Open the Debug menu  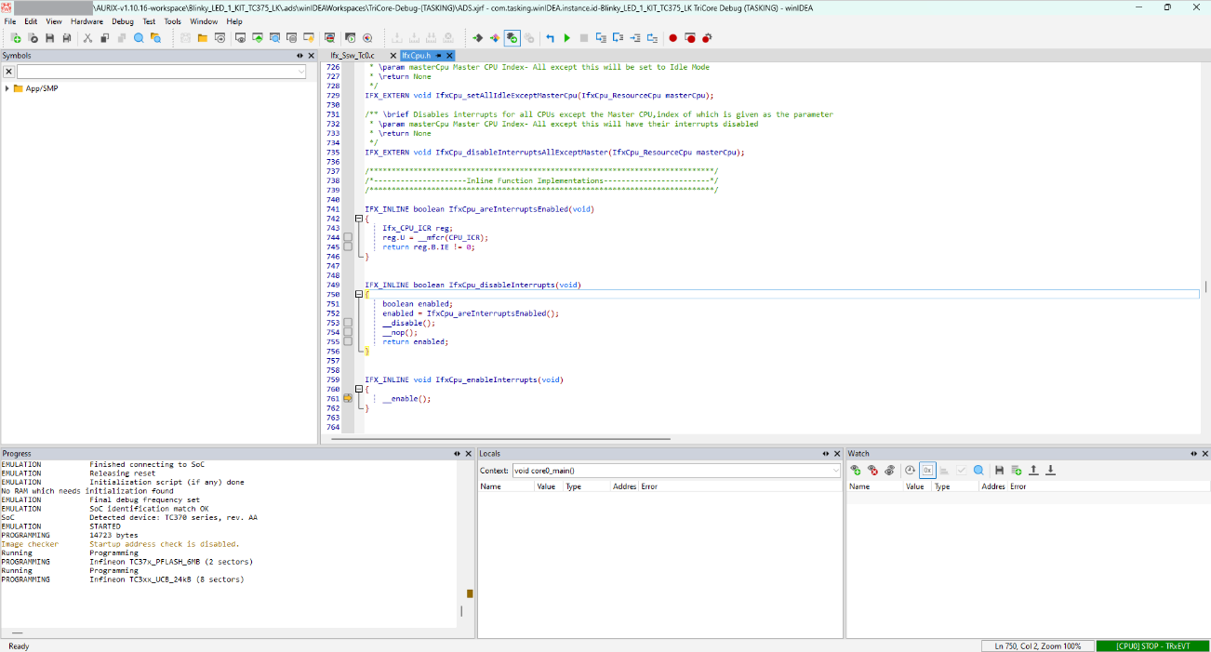click(x=122, y=20)
